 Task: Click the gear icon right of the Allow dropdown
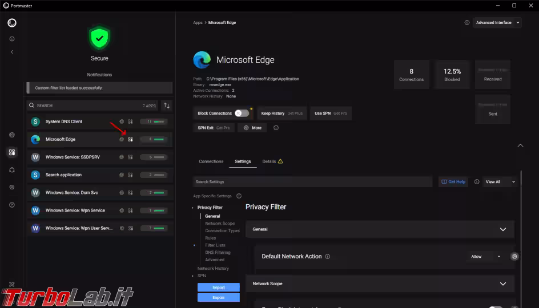(514, 257)
